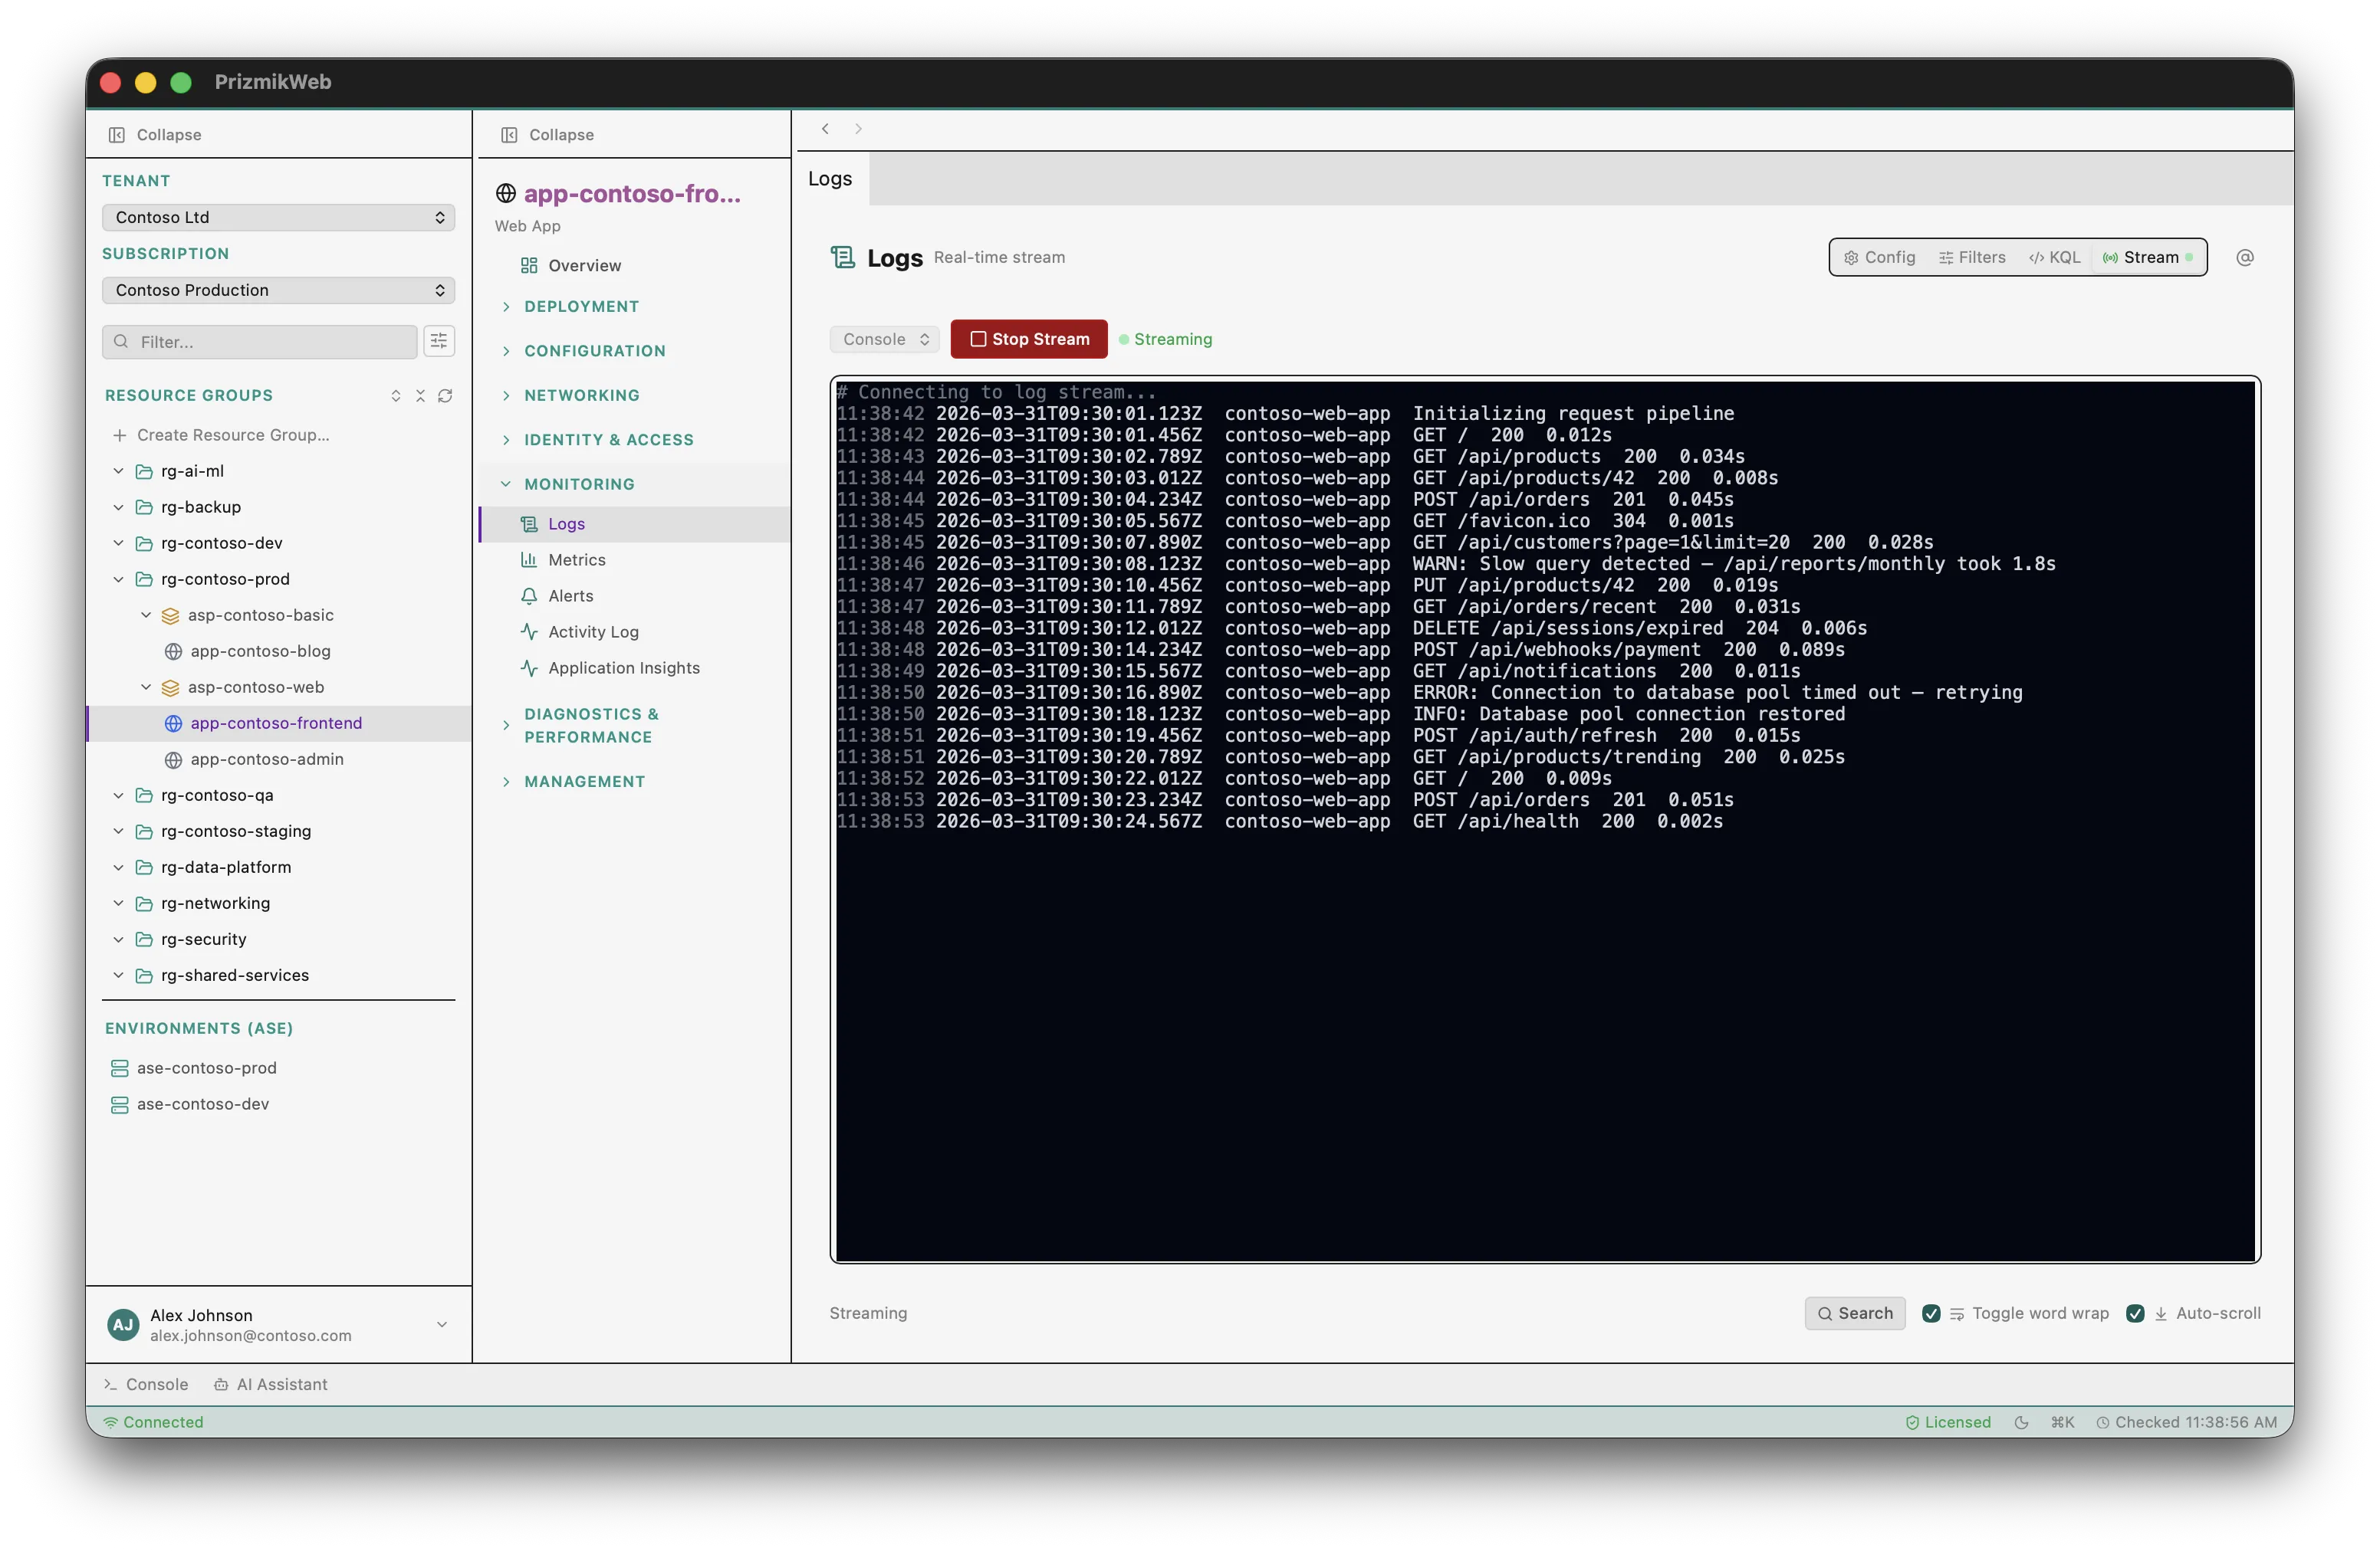Uncheck Toggle word wrap

point(1932,1313)
